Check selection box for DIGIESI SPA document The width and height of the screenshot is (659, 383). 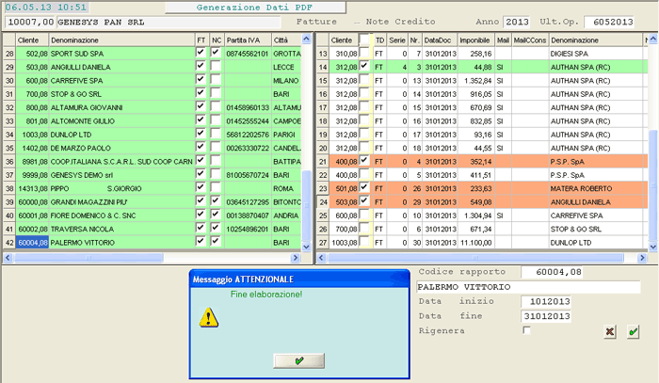[364, 53]
